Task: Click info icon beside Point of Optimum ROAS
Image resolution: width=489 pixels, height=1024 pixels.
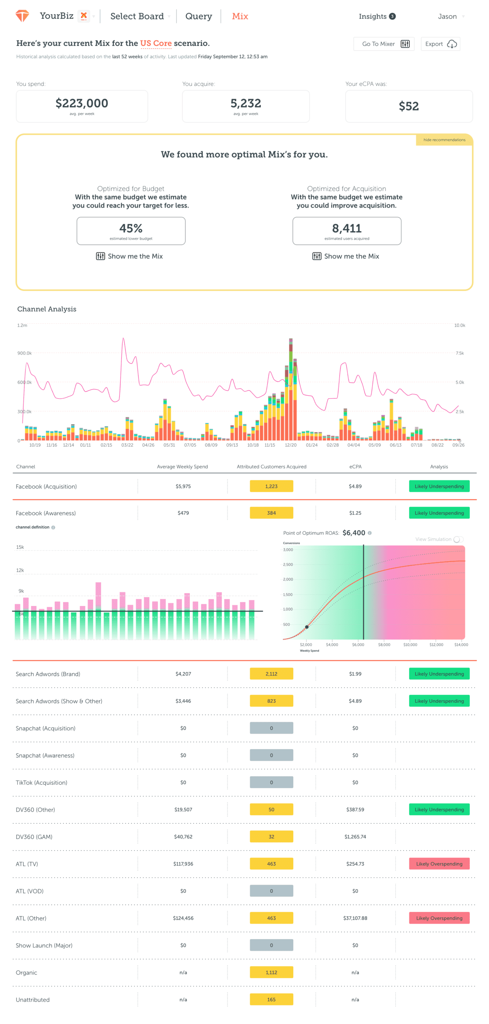Action: tap(370, 533)
